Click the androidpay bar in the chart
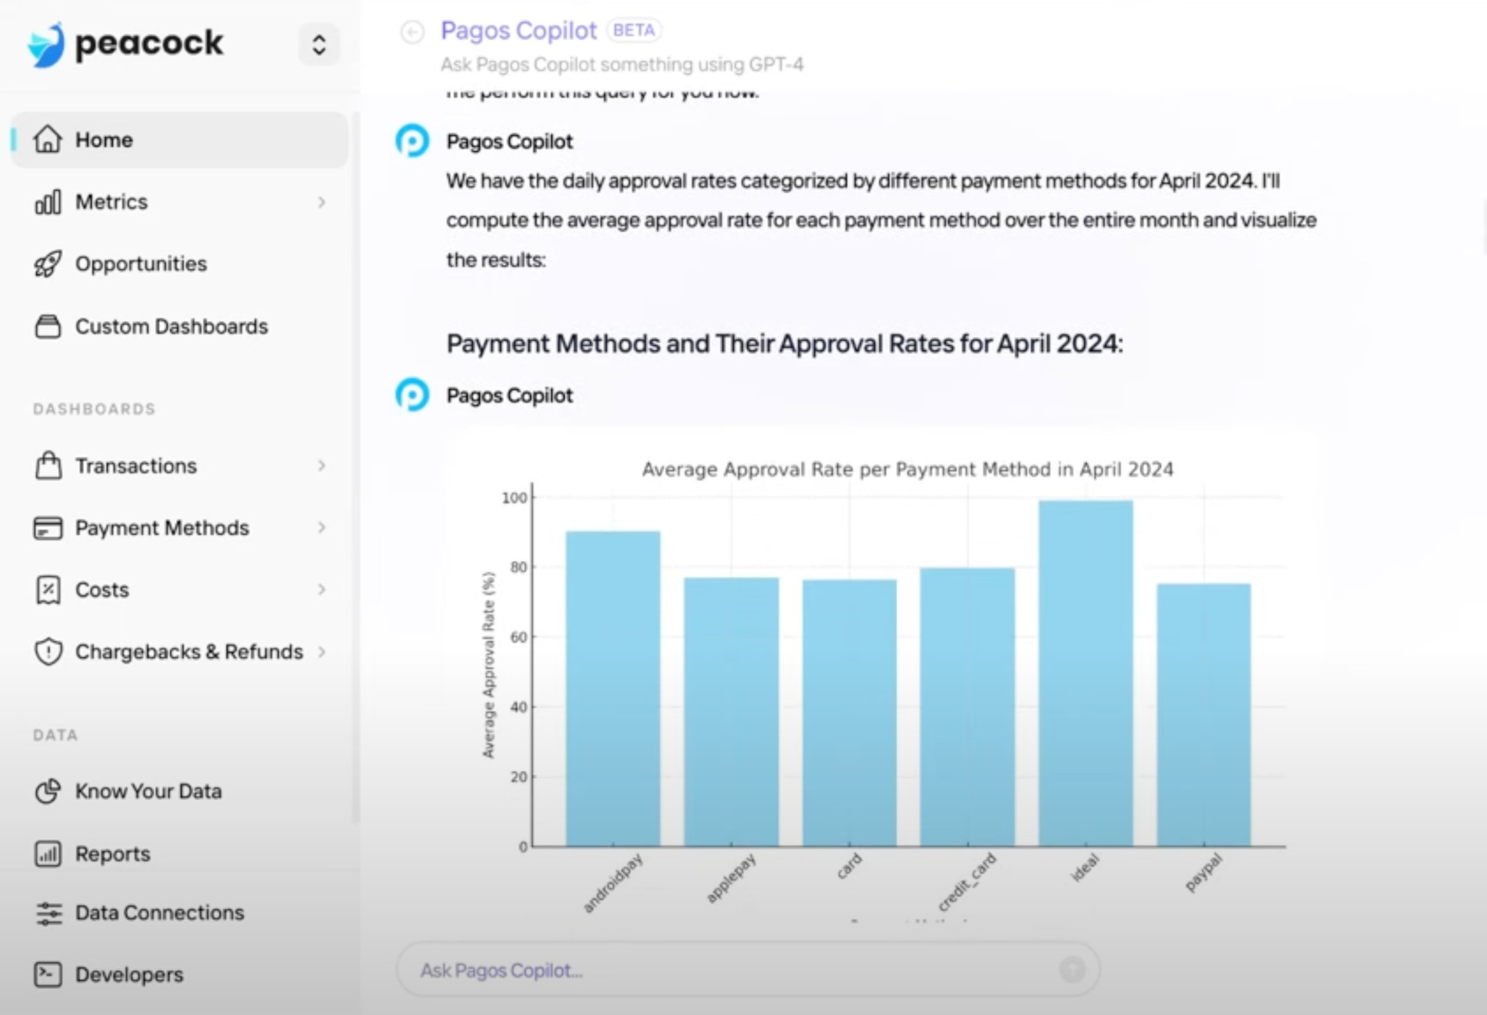 (613, 688)
